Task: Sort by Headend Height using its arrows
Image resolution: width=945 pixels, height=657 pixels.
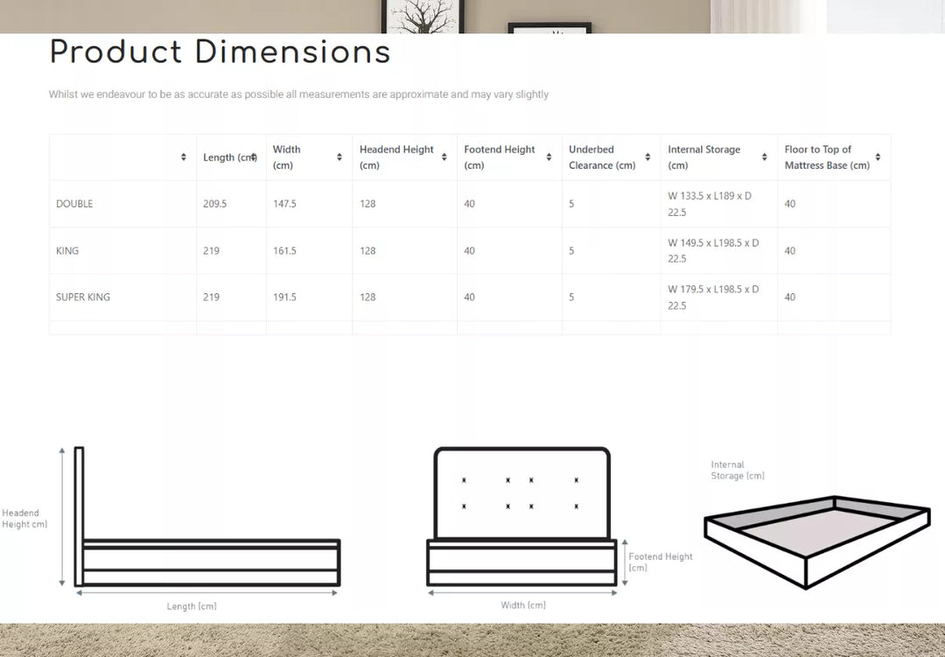Action: tap(444, 157)
